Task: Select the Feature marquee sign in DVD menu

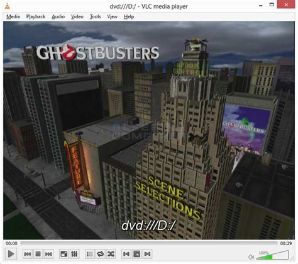Action: tap(76, 166)
